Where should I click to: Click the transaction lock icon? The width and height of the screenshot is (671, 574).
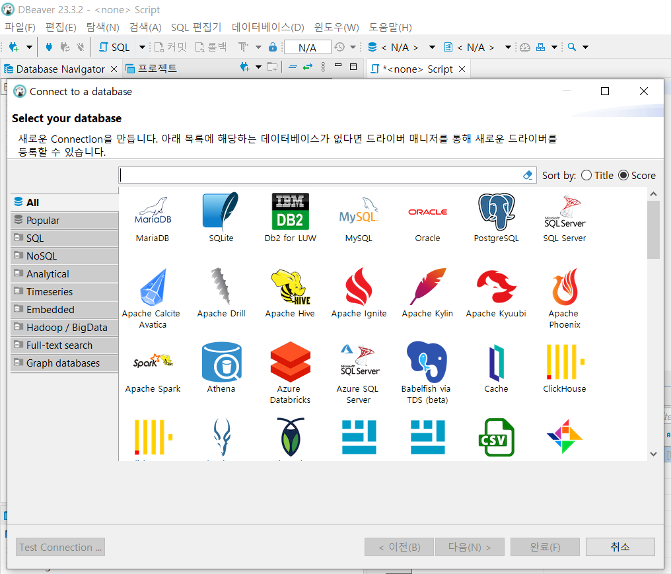point(273,47)
